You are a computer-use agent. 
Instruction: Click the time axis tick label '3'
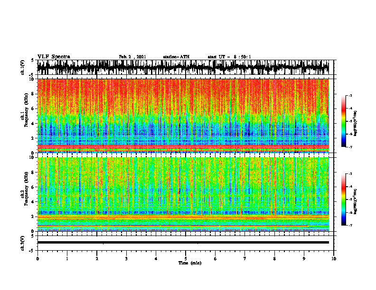point(126,259)
